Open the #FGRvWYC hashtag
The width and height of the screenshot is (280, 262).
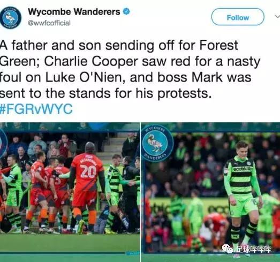click(36, 108)
